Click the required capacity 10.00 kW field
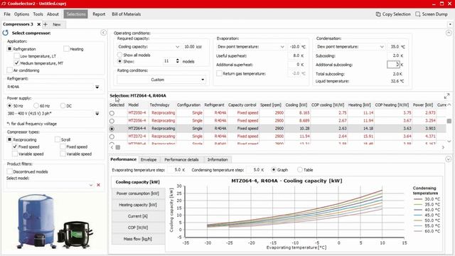Screen dimensions: 455x256 pyautogui.click(x=190, y=47)
